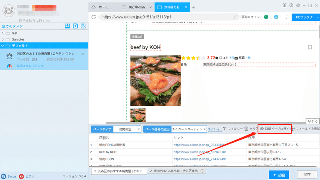Viewport: 320px width, 180px height.
Task: Click the large beef by KOH photo
Action: point(156,81)
